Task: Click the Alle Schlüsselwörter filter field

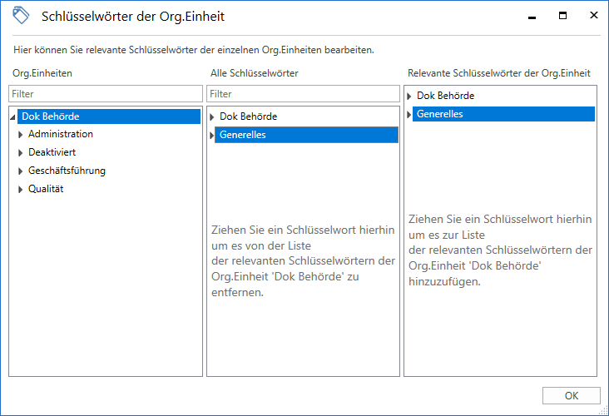Action: click(303, 94)
